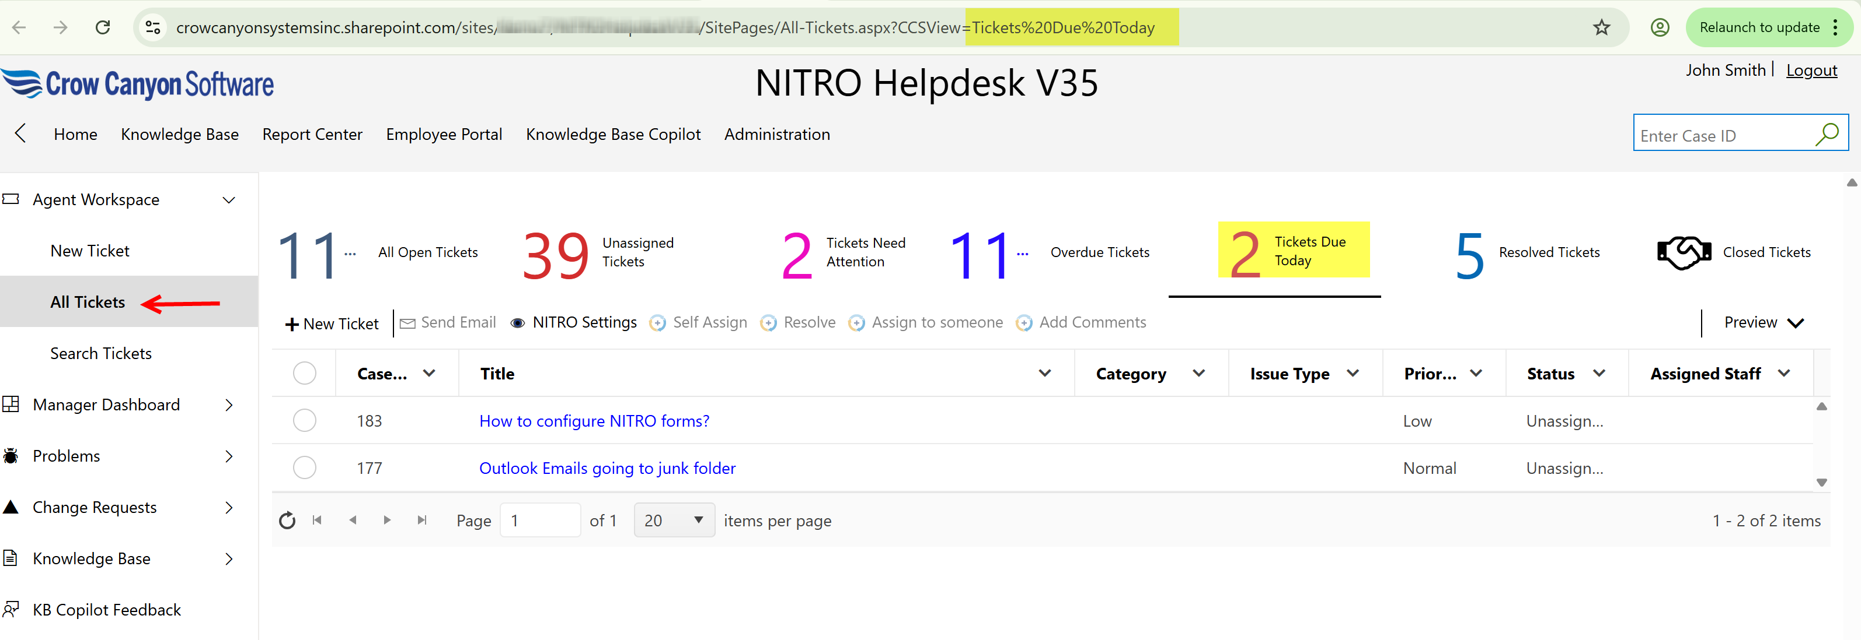Select the radio button for ticket 183

(x=305, y=420)
